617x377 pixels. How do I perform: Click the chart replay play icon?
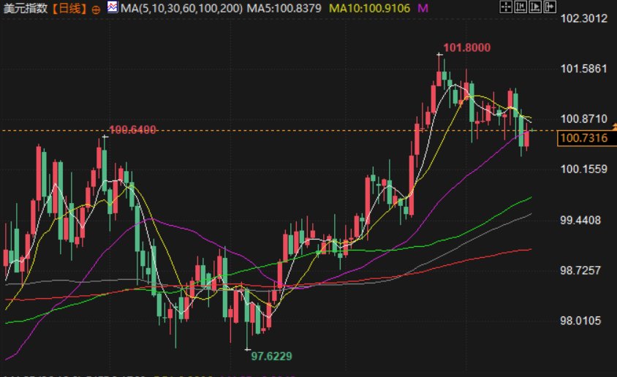coord(535,7)
